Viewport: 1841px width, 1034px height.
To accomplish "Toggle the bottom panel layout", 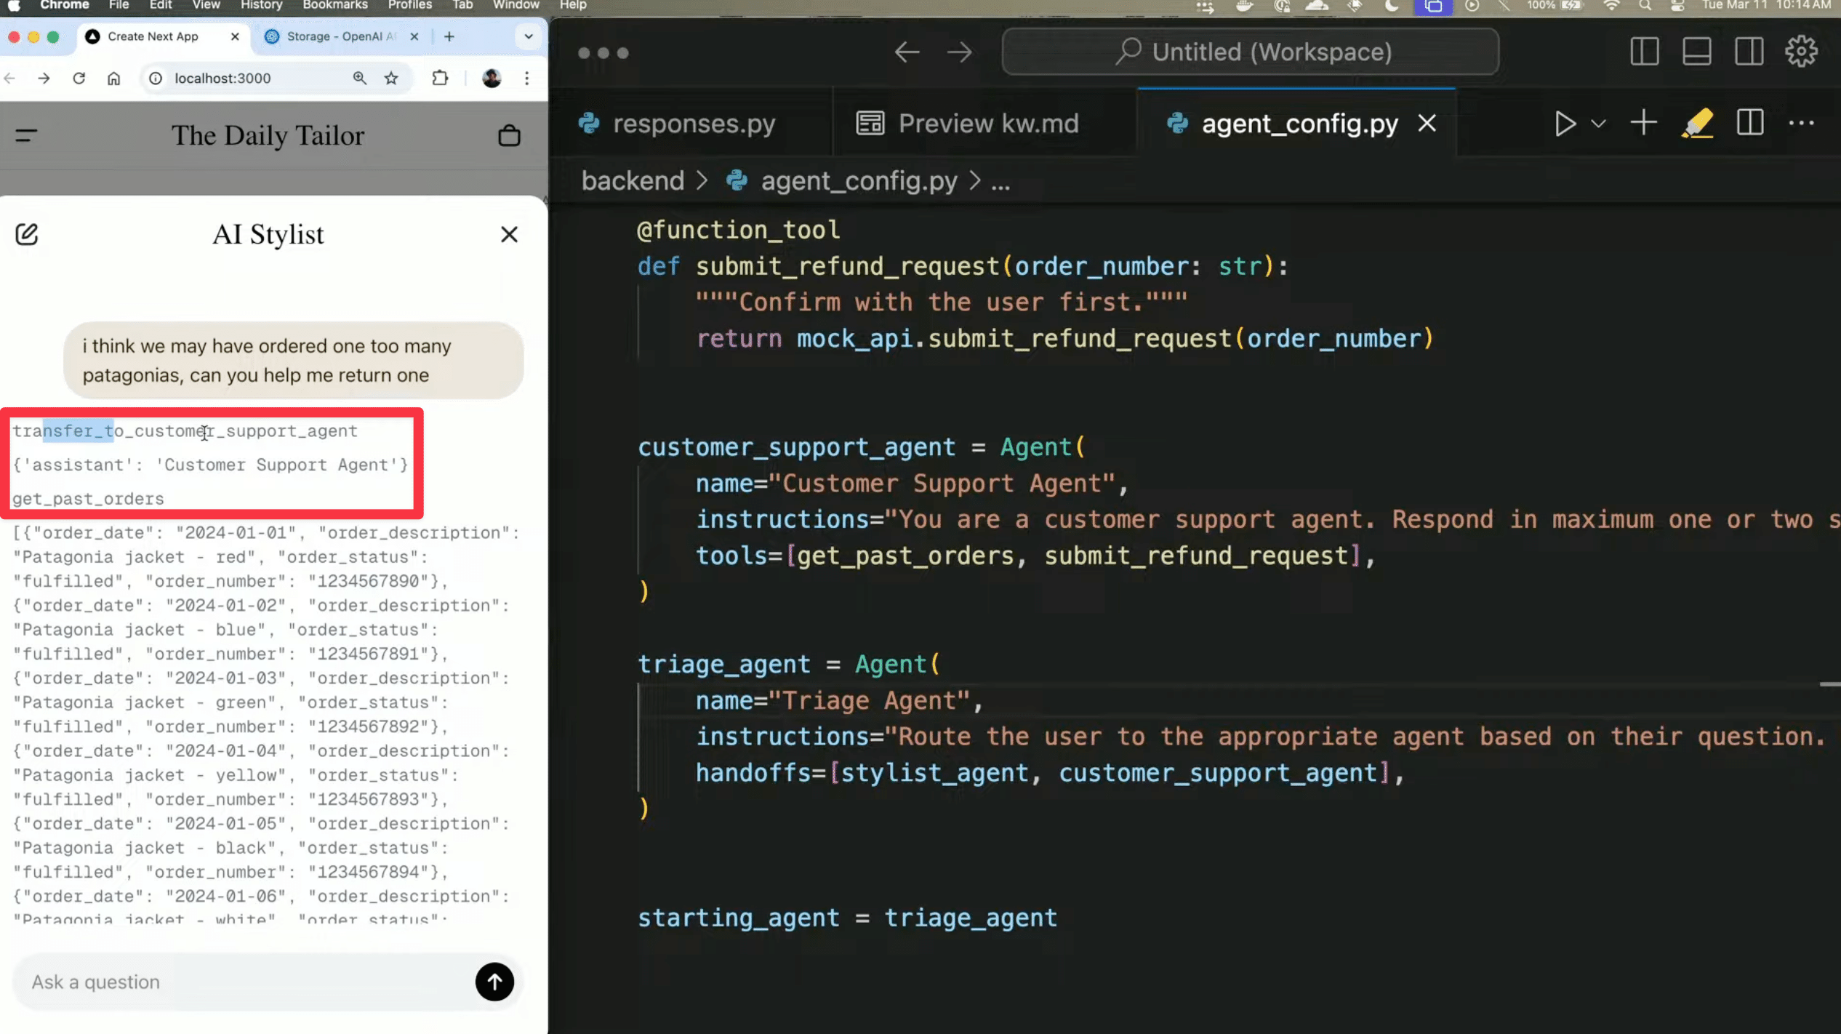I will coord(1696,52).
